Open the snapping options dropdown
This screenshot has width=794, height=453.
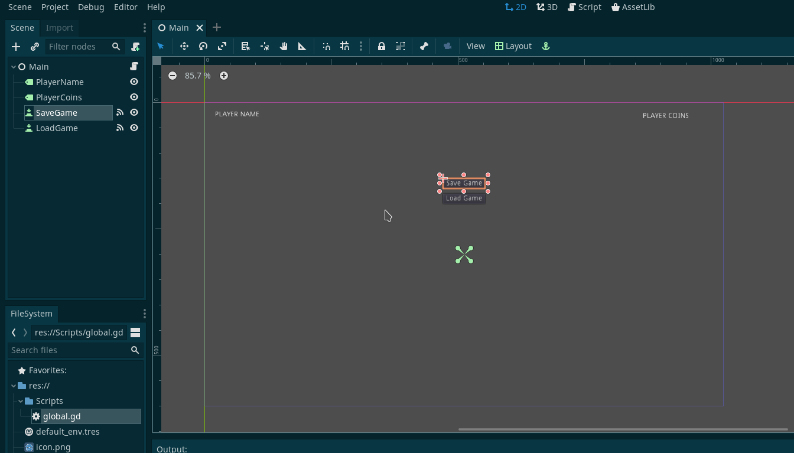[x=361, y=46]
